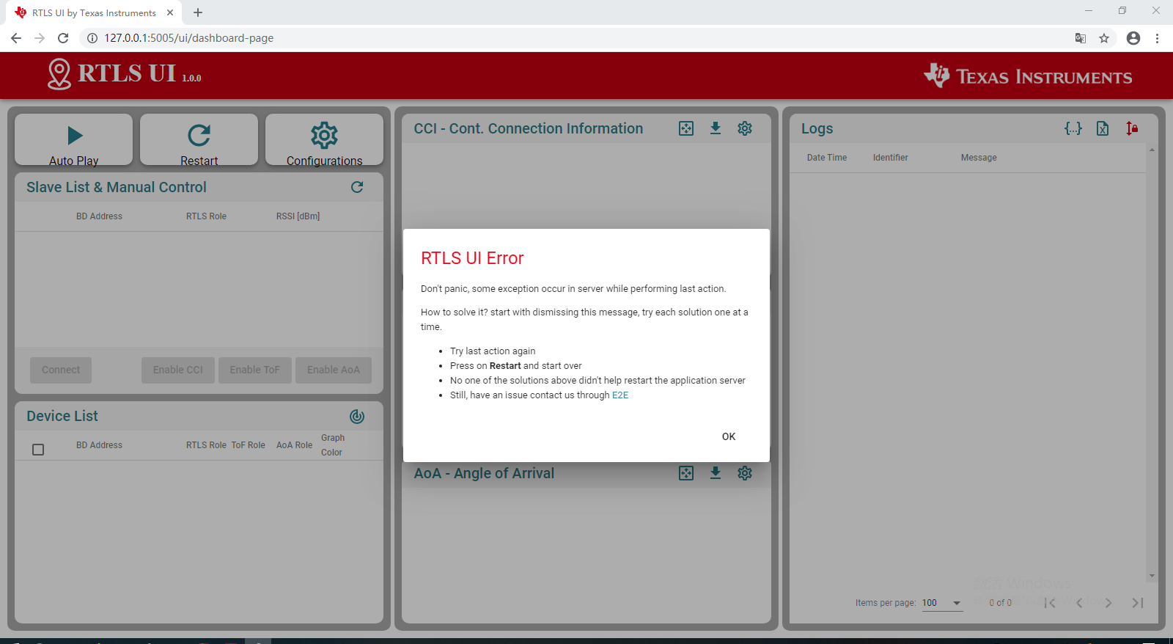This screenshot has height=644, width=1173.
Task: Export logs as JSON
Action: (1073, 128)
